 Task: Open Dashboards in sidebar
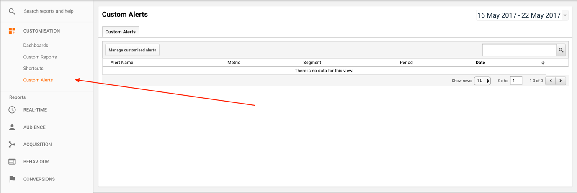click(36, 46)
